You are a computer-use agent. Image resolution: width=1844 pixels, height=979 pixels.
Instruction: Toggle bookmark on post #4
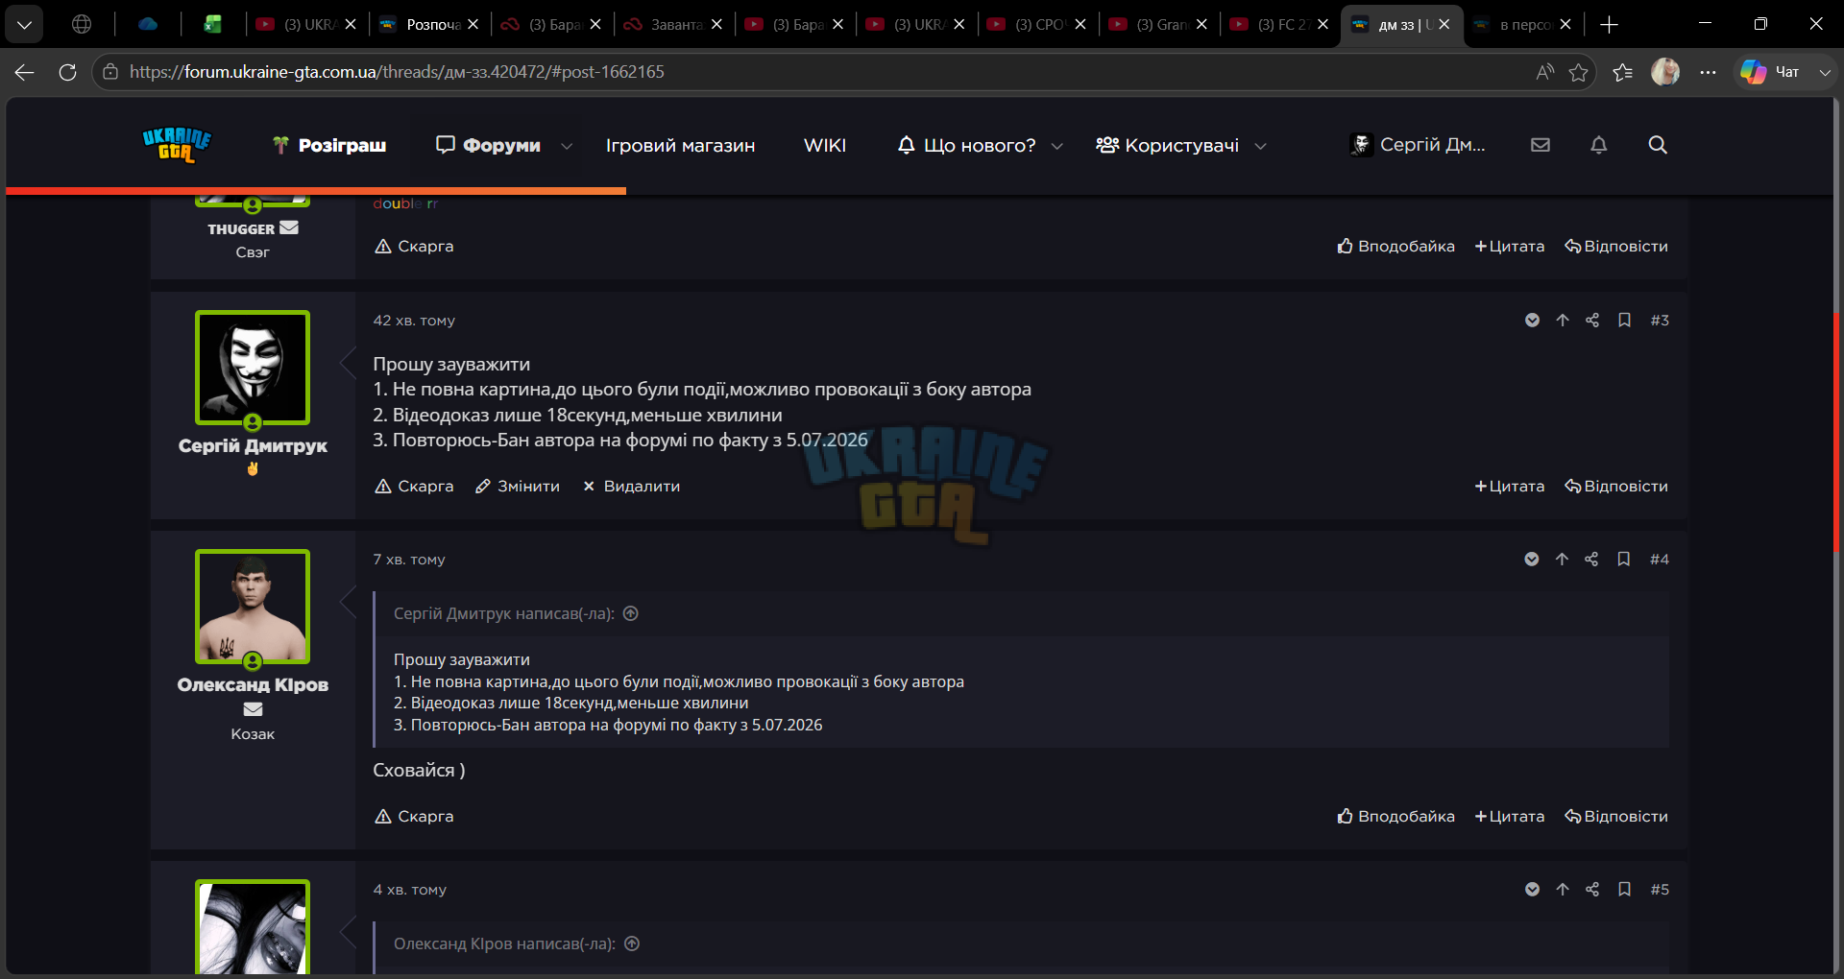pos(1623,560)
